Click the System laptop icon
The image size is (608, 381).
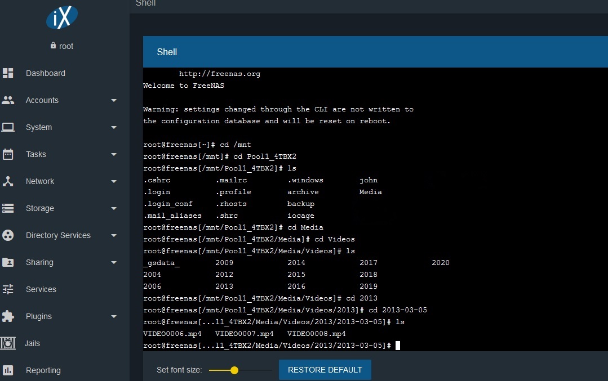tap(8, 127)
